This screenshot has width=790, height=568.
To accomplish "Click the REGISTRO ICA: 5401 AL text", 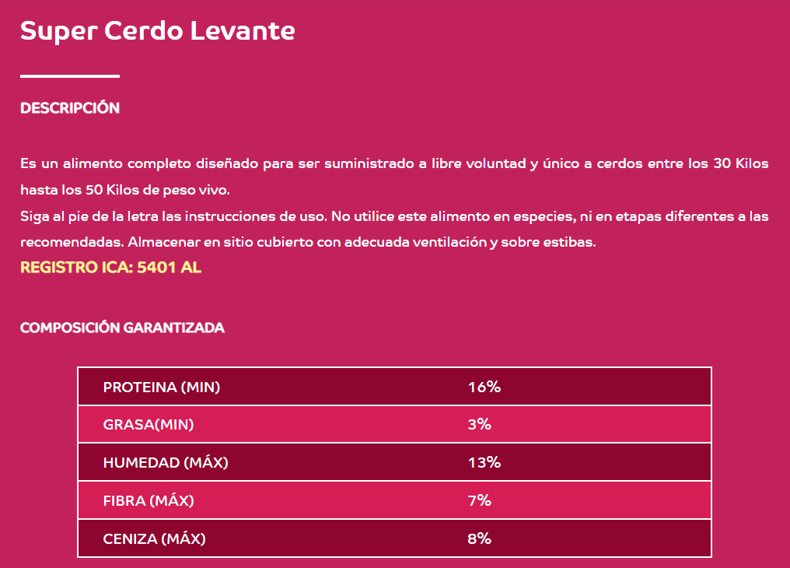I will click(x=111, y=267).
